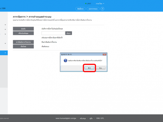163x122 pixels.
Task: Open the GNU GPL footer link
Action: [x=100, y=118]
